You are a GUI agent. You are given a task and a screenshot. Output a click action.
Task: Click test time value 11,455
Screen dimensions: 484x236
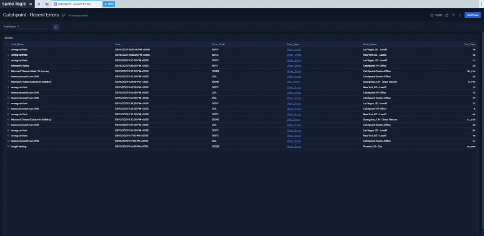(x=471, y=119)
